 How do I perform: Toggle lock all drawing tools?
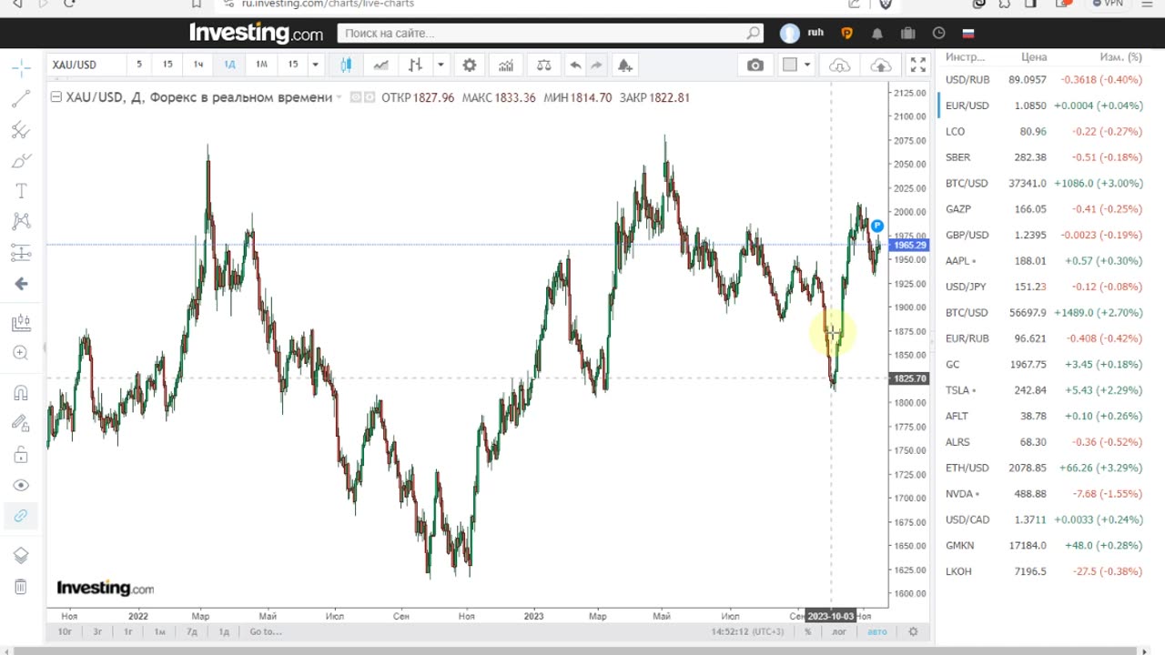[x=21, y=454]
